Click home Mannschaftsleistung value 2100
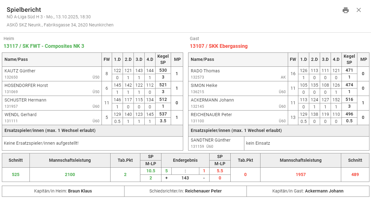The width and height of the screenshot is (371, 199). 70,174
